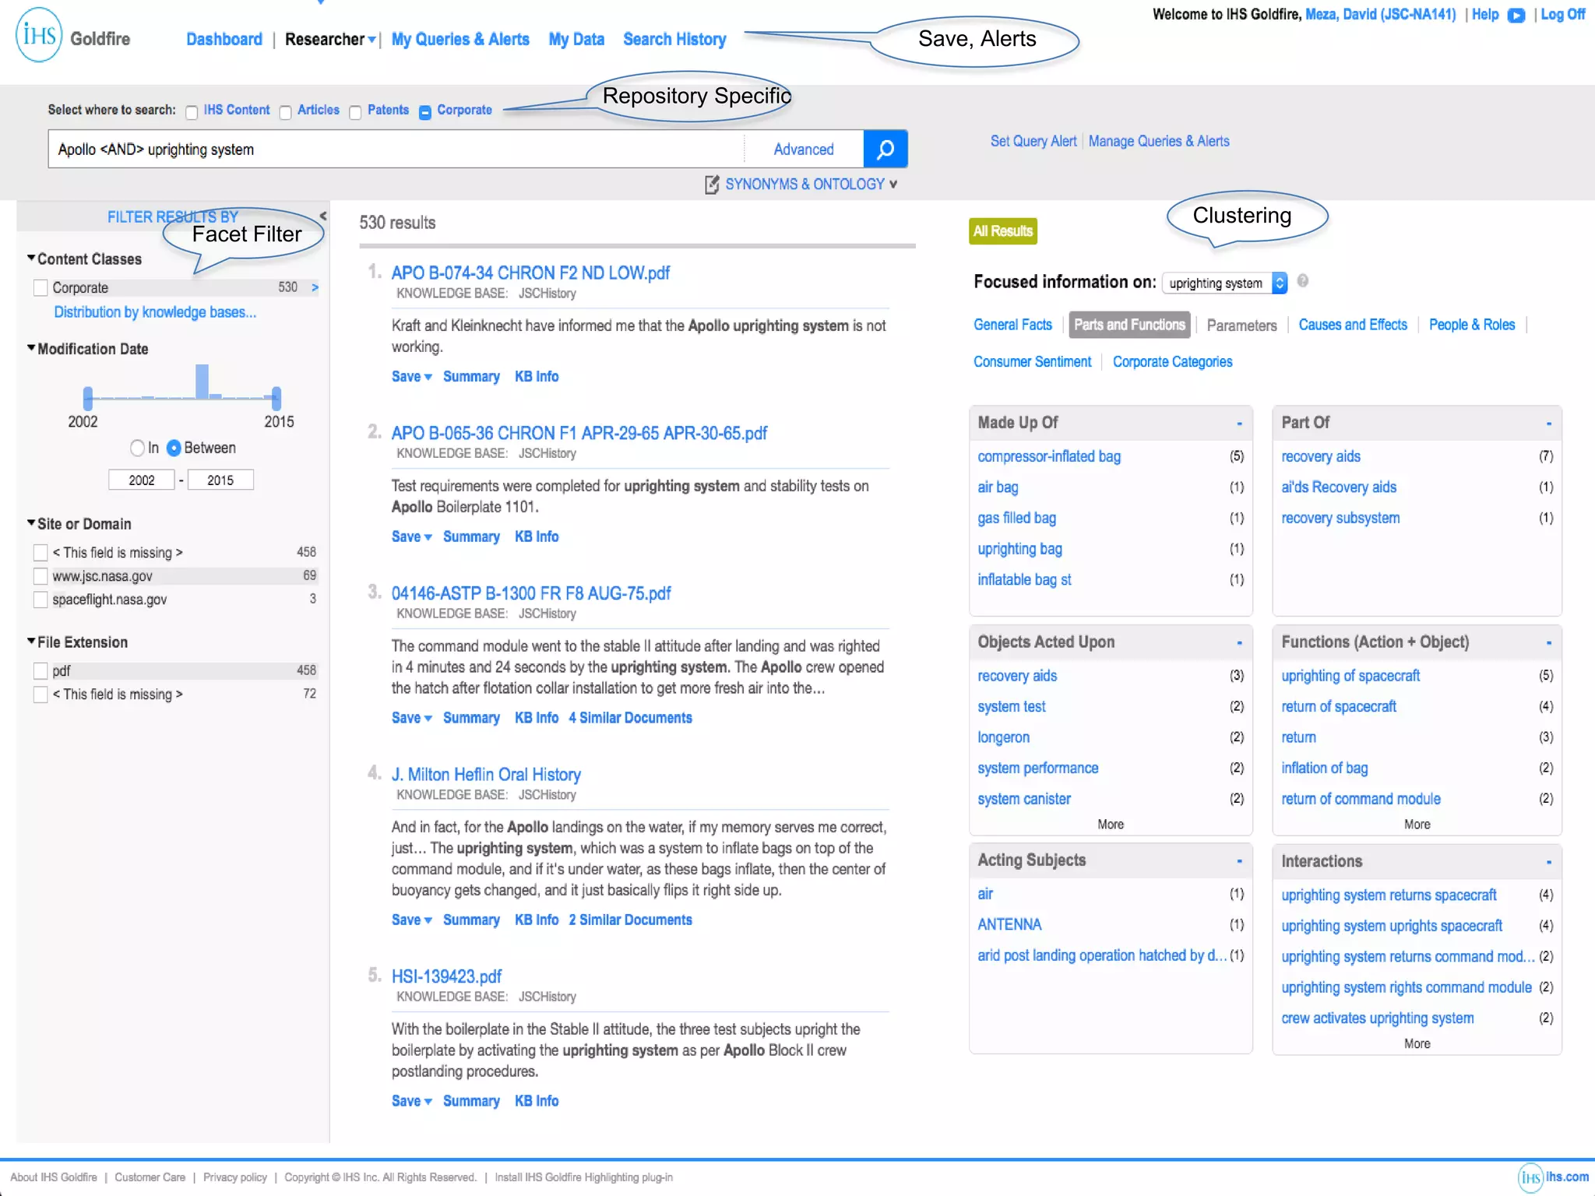Image resolution: width=1595 pixels, height=1196 pixels.
Task: Check the IHS Content checkbox
Action: [x=192, y=113]
